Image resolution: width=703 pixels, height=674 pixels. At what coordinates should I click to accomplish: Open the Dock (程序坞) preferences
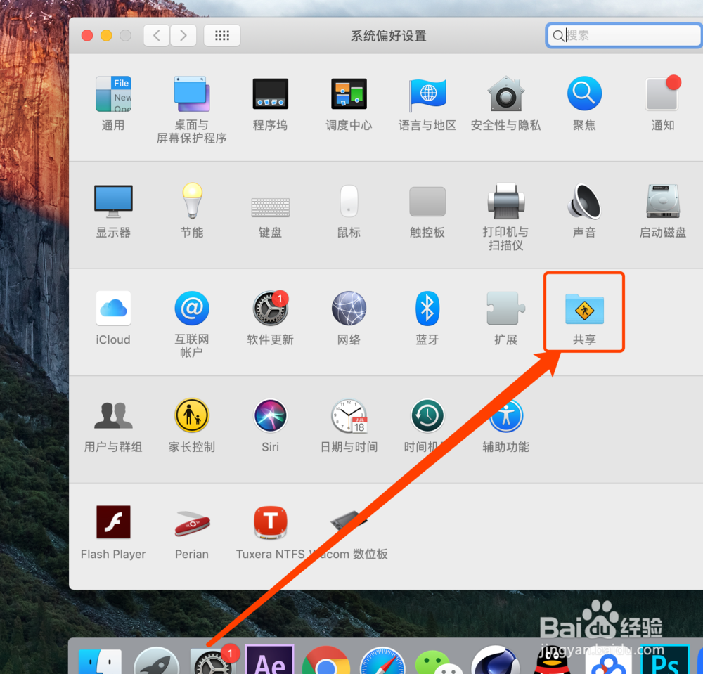pyautogui.click(x=270, y=94)
